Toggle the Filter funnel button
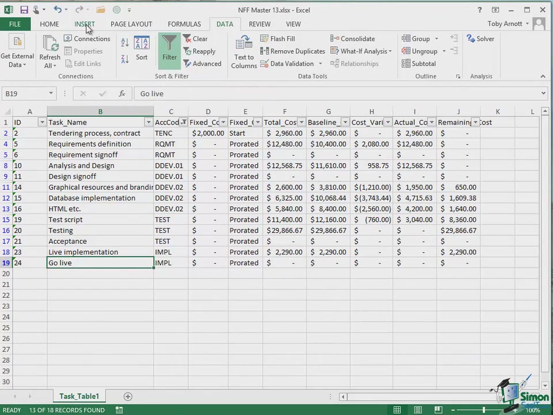Image resolution: width=553 pixels, height=415 pixels. [169, 51]
